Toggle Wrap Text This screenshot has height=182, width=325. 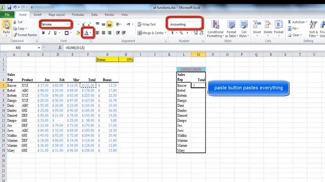[x=146, y=24]
